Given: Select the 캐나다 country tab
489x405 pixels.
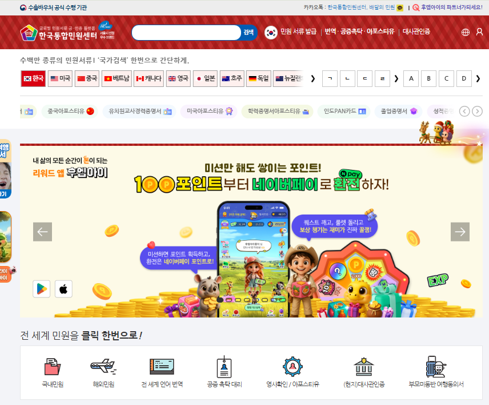Looking at the screenshot, I should tap(149, 78).
